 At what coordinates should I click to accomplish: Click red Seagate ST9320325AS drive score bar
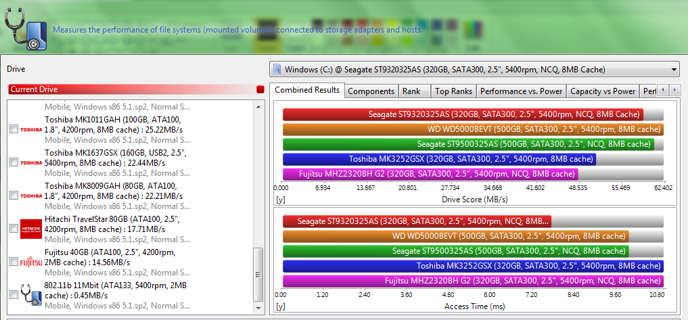click(x=463, y=114)
